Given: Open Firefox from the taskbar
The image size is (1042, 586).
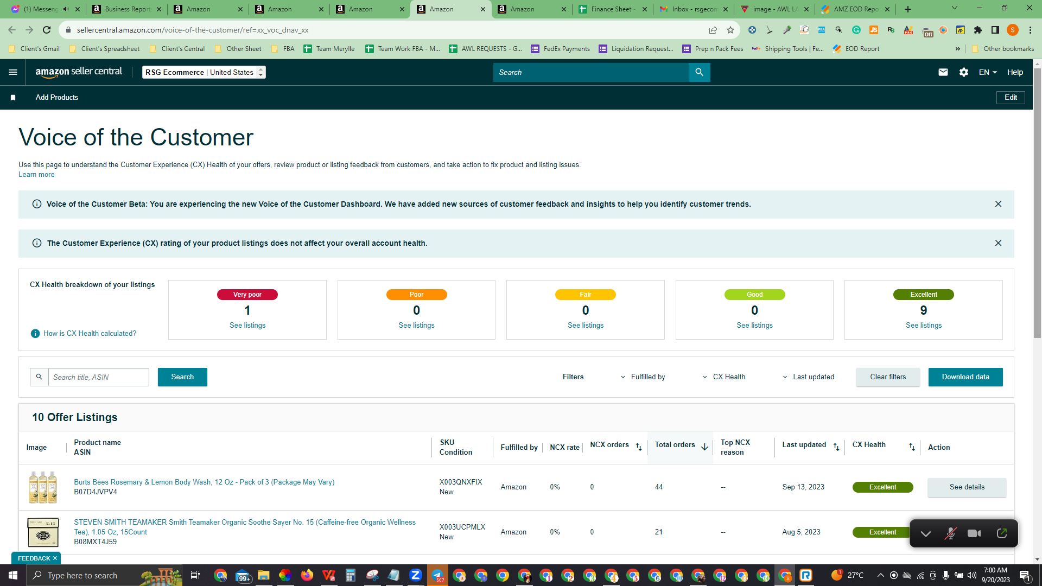Looking at the screenshot, I should 307,575.
